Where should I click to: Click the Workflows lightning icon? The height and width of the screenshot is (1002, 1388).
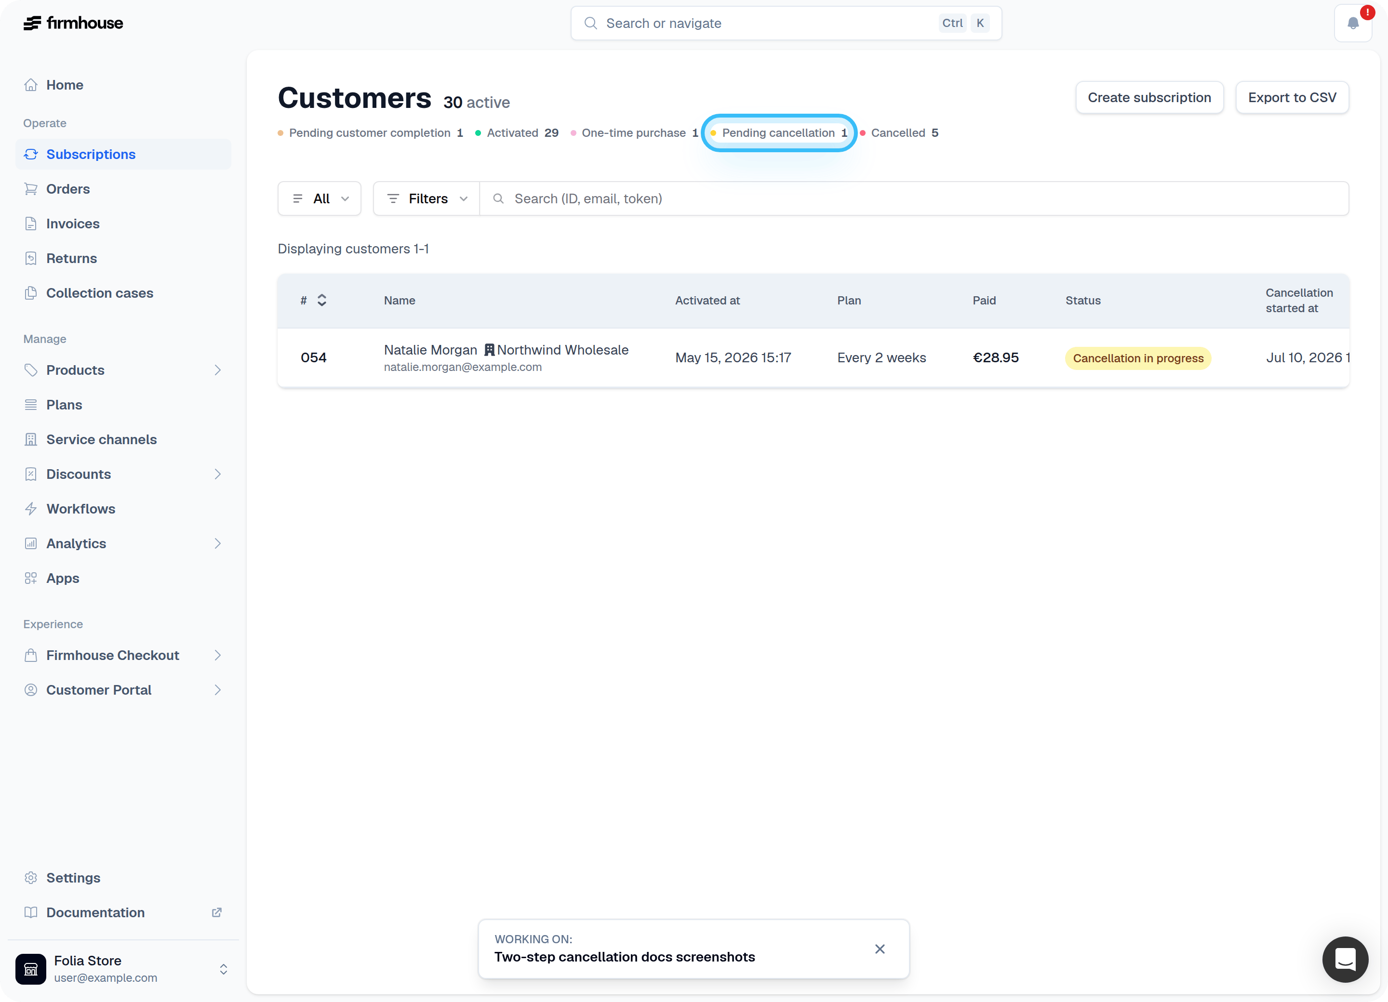point(30,509)
